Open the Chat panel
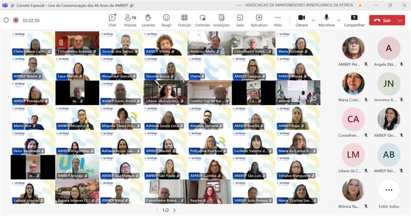 (112, 20)
